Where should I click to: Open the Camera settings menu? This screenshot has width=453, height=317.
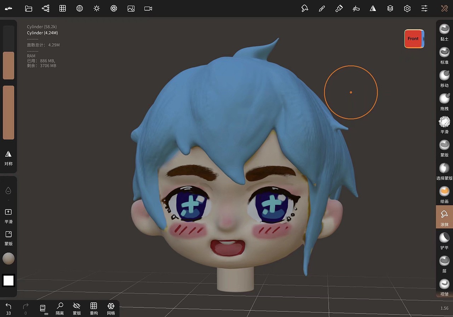(x=148, y=9)
